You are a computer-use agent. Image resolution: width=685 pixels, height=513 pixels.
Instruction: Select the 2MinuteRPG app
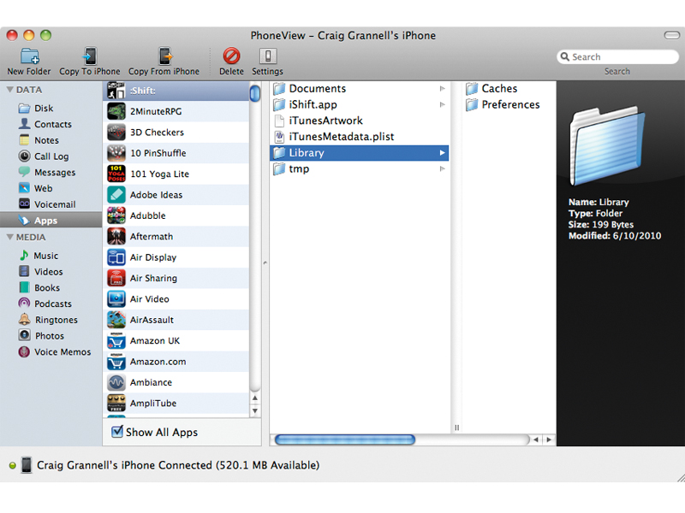[176, 112]
